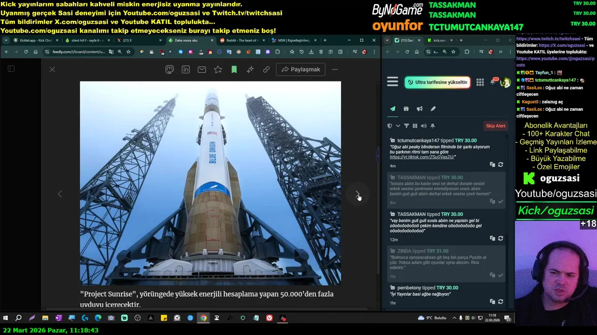The height and width of the screenshot is (335, 597).
Task: Replay tctumutcankaya147's tip alert
Action: click(500, 165)
